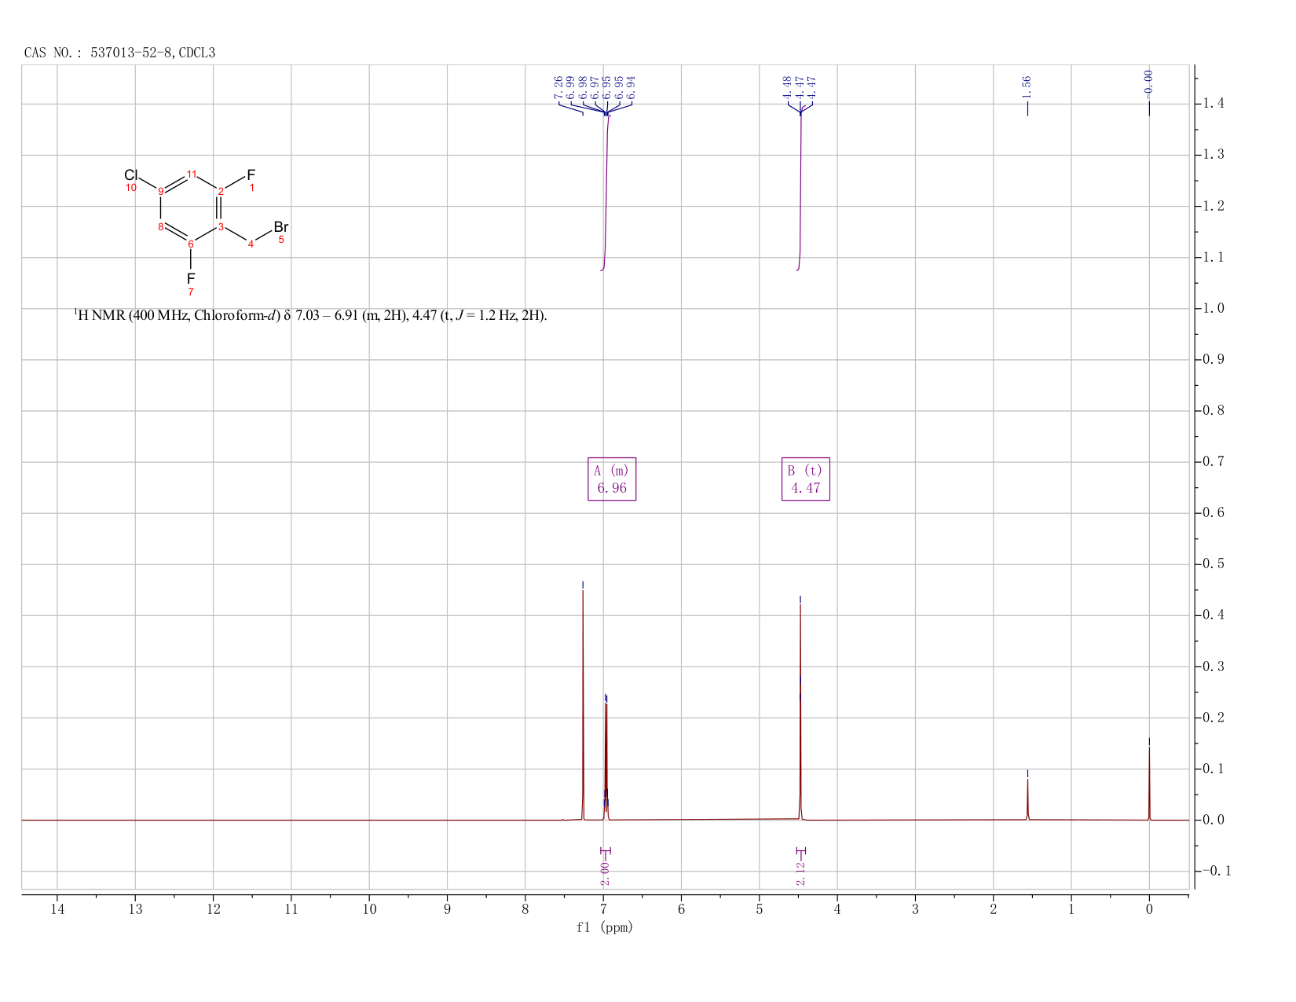Click the F atom numbered 7
1296x1002 pixels.
(191, 278)
